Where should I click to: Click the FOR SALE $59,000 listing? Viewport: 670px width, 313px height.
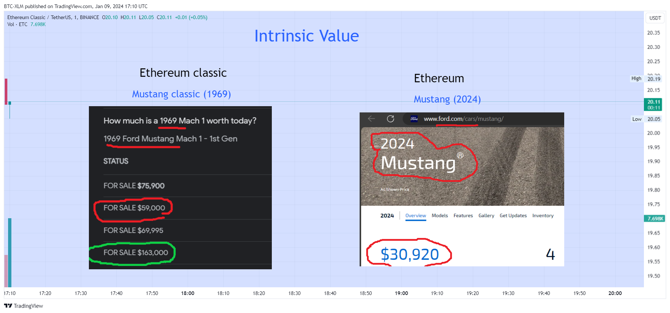point(134,208)
